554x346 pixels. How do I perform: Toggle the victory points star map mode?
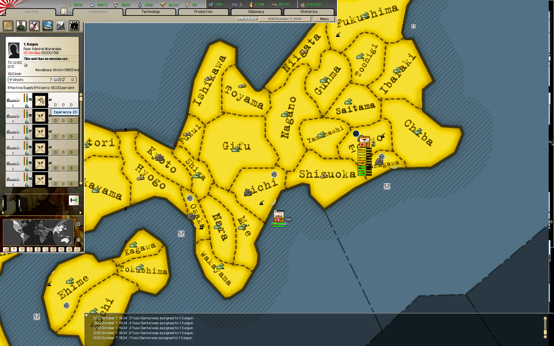click(x=77, y=249)
